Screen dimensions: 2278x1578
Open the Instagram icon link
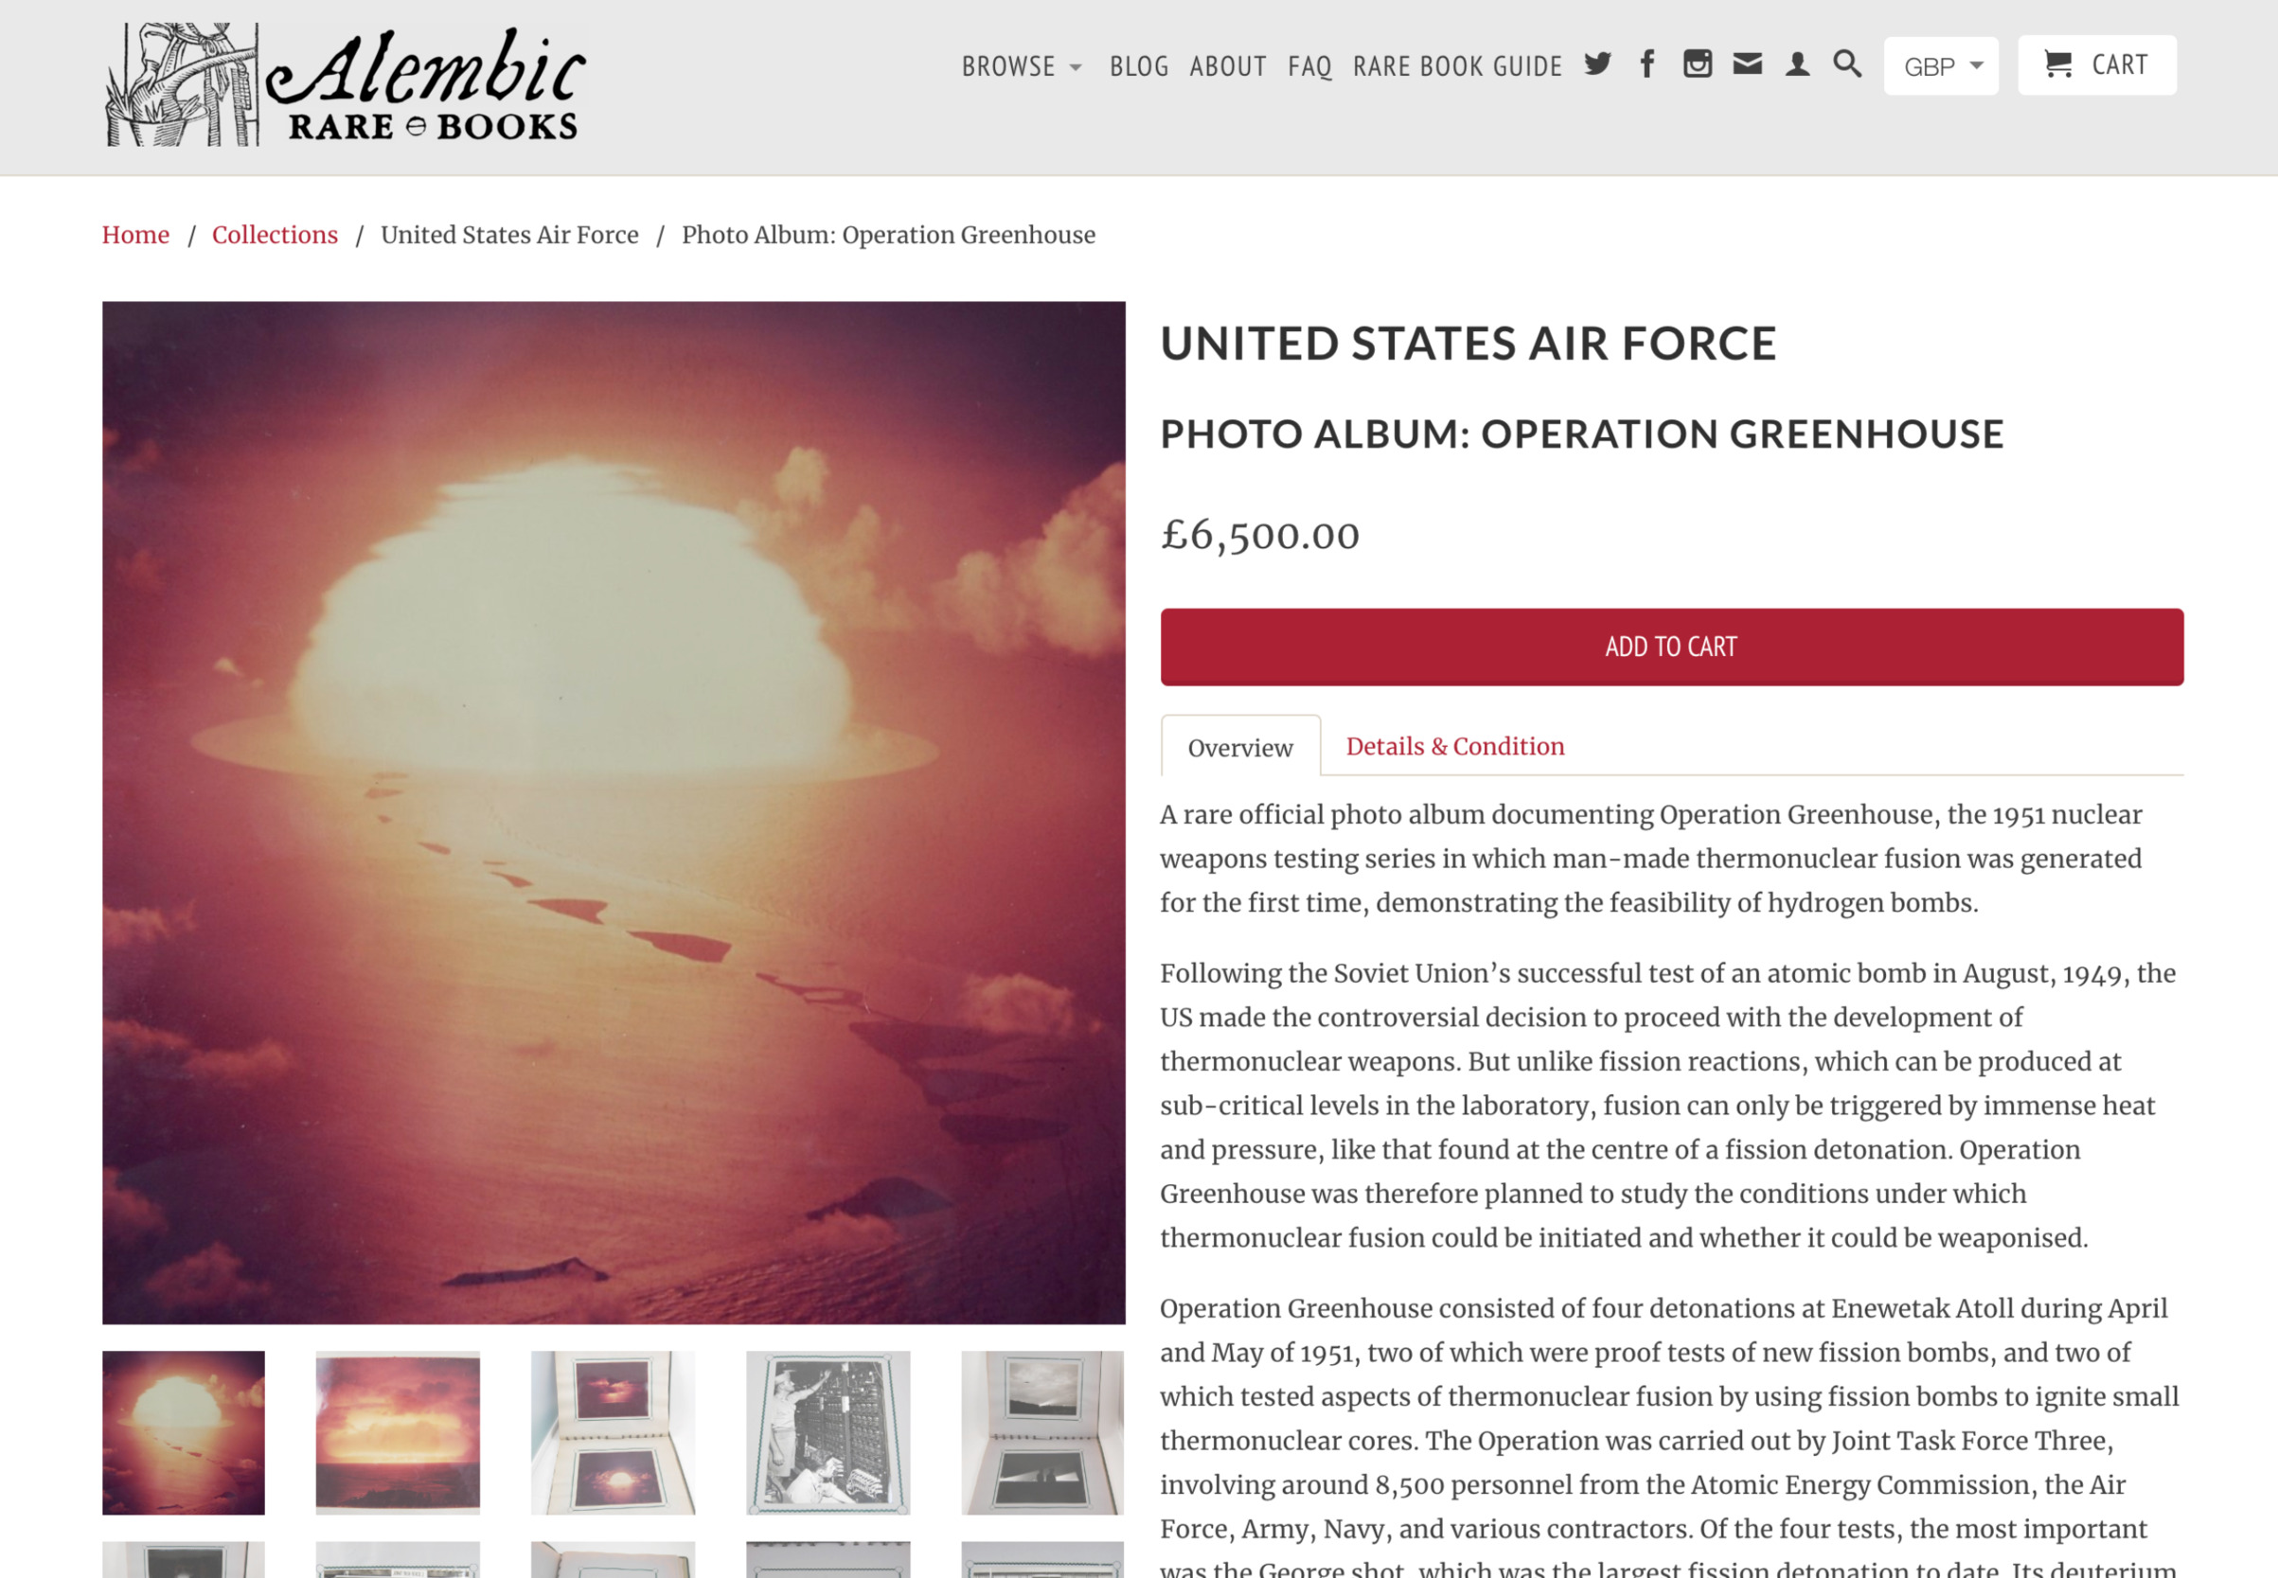(1698, 64)
